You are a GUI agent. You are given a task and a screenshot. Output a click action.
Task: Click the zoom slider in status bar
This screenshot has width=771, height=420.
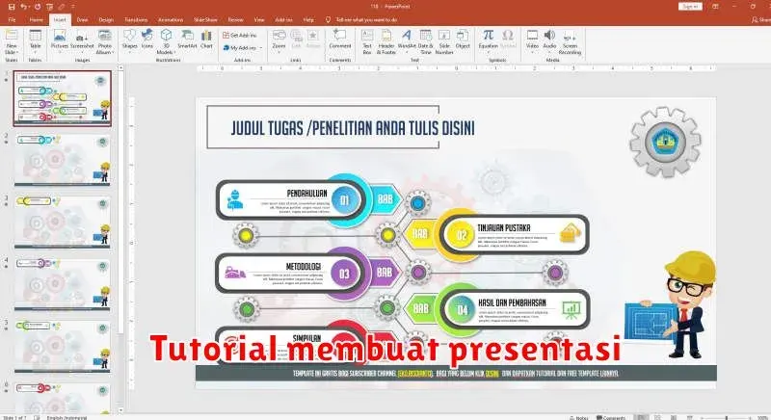click(727, 417)
